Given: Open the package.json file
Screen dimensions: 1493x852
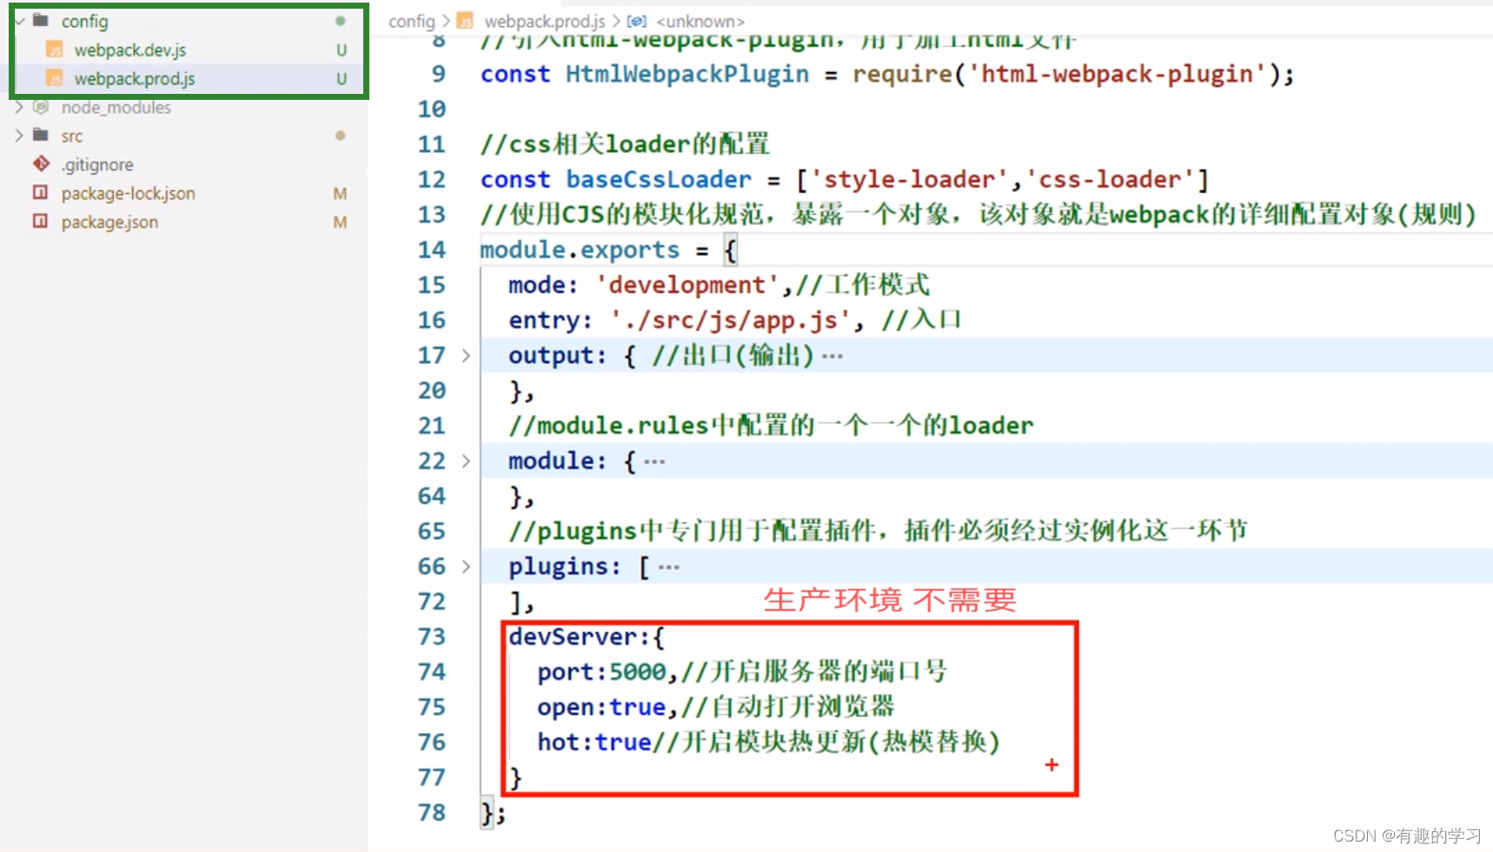Looking at the screenshot, I should tap(109, 222).
